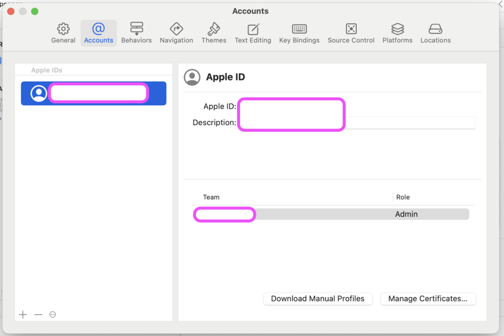Image resolution: width=504 pixels, height=336 pixels.
Task: Open the account options ellipsis menu
Action: [x=53, y=314]
